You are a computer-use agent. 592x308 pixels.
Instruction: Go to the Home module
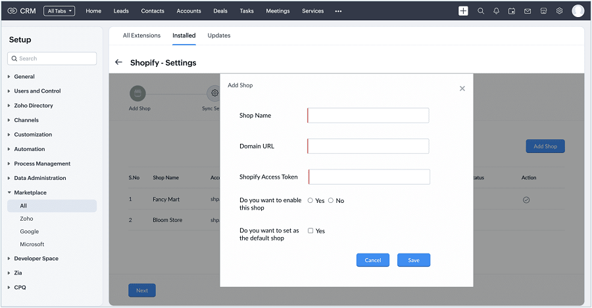pyautogui.click(x=93, y=11)
